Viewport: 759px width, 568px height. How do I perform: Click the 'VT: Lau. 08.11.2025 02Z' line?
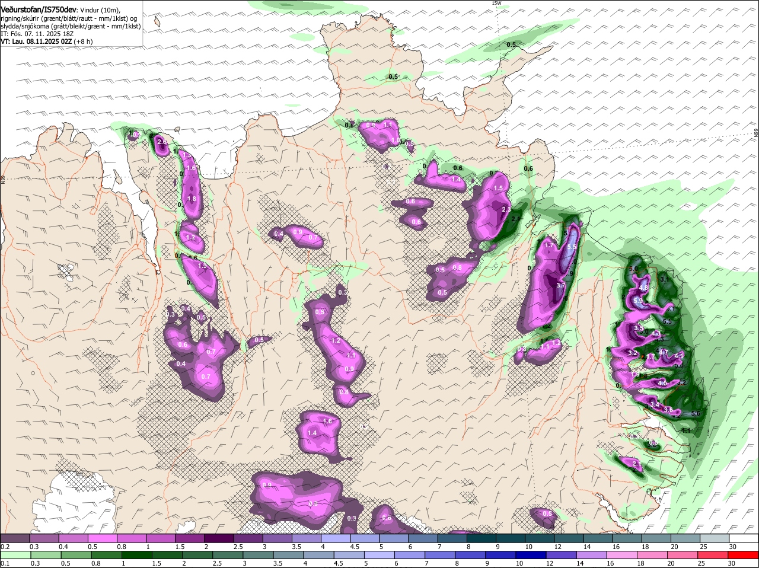pos(36,42)
